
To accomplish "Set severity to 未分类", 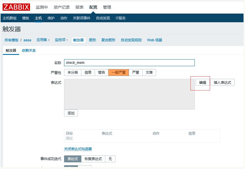I will (73, 73).
